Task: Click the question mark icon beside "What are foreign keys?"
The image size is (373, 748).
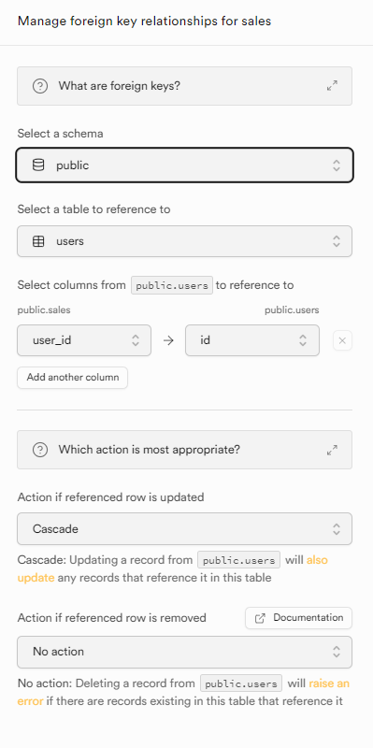Action: tap(40, 86)
